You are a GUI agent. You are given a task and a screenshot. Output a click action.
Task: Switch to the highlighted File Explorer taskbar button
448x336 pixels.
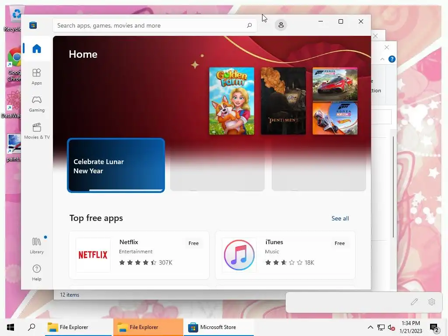(148, 327)
